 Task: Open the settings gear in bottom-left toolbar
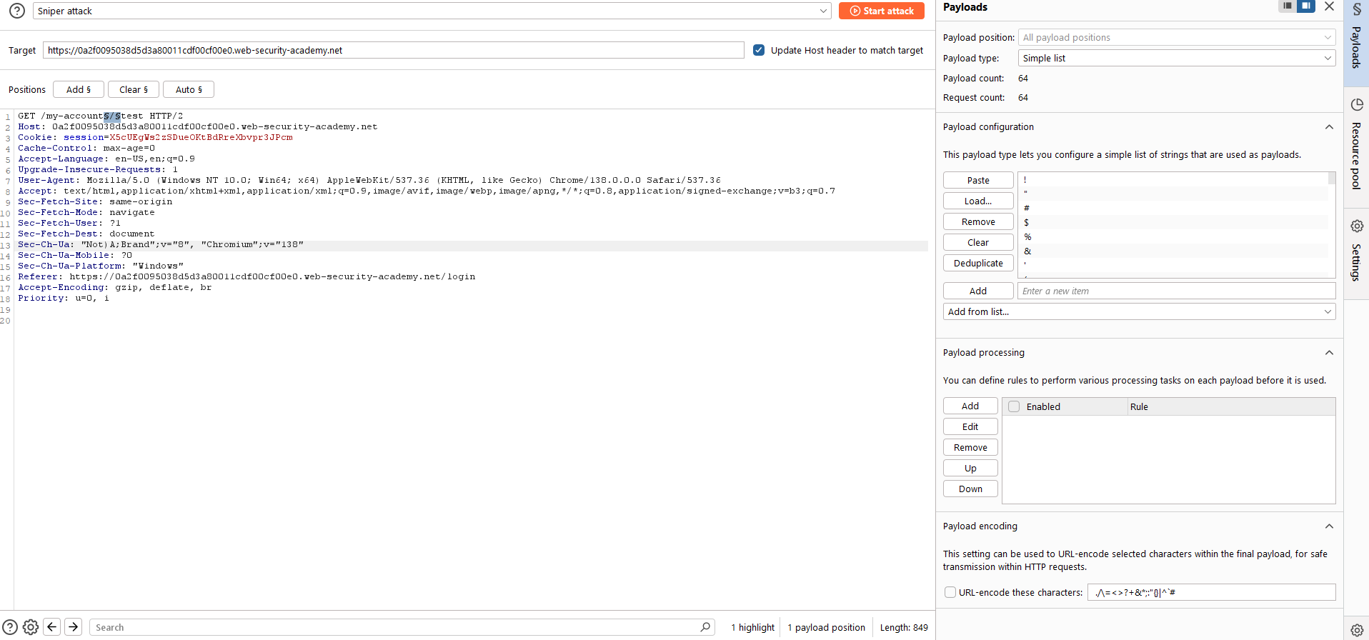click(31, 627)
